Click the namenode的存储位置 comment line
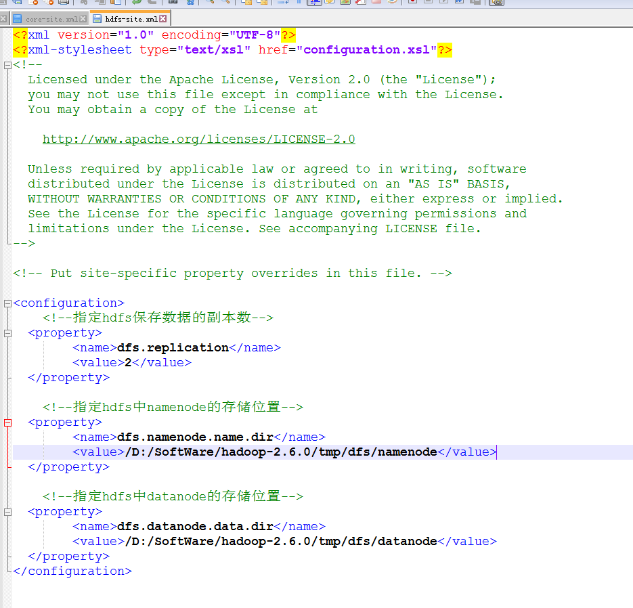The image size is (633, 608). point(173,407)
